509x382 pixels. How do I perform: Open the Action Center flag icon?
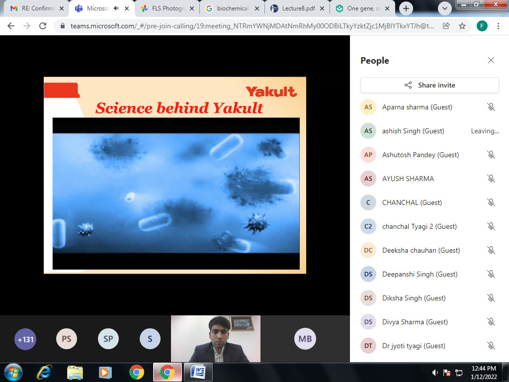tap(447, 373)
